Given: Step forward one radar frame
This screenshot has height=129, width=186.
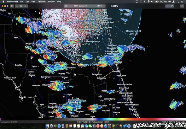Looking at the screenshot, I should 26,6.
